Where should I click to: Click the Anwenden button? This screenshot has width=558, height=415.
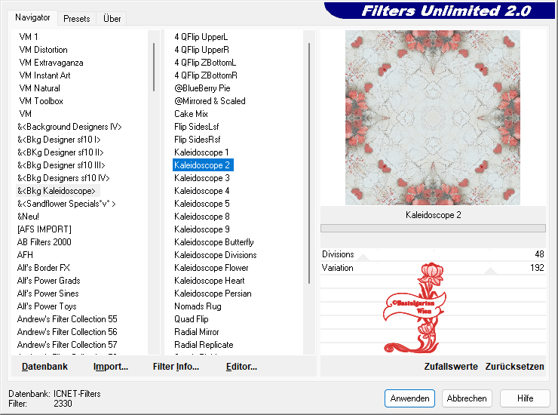409,398
